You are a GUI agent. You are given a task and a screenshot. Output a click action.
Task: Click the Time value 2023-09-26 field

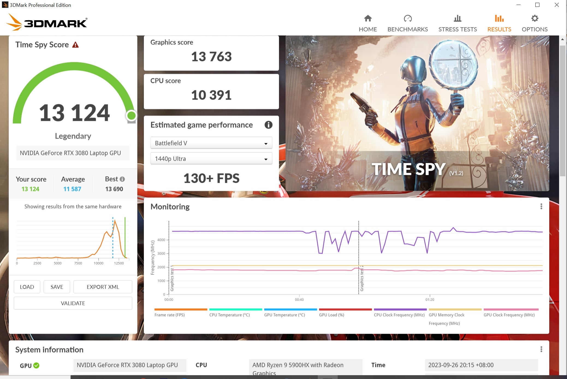coord(481,365)
